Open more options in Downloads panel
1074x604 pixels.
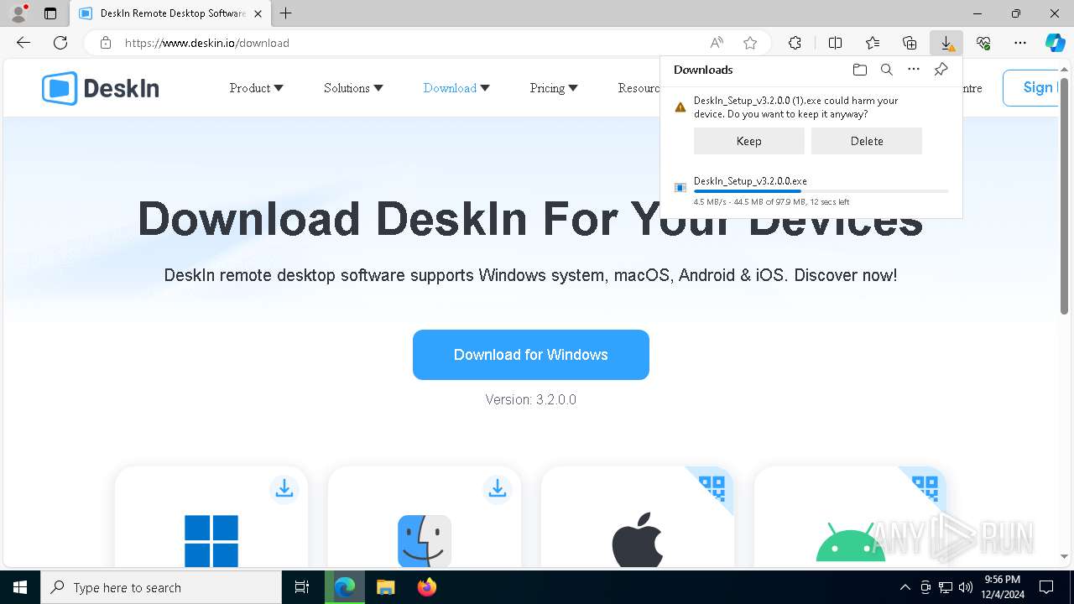coord(914,70)
